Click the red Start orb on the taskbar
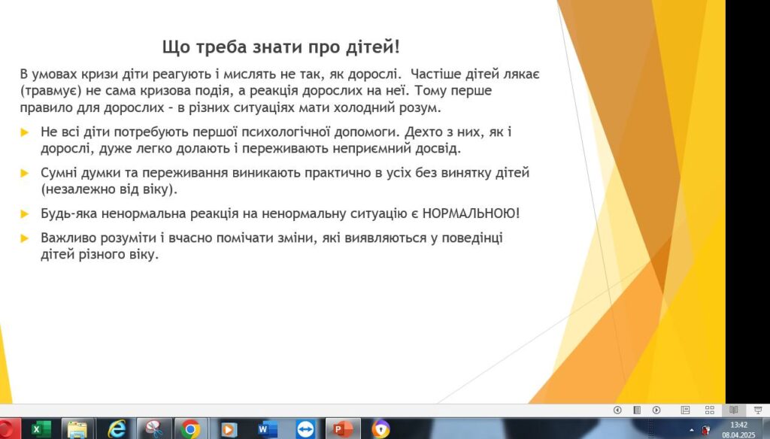This screenshot has width=770, height=439. pos(8,429)
